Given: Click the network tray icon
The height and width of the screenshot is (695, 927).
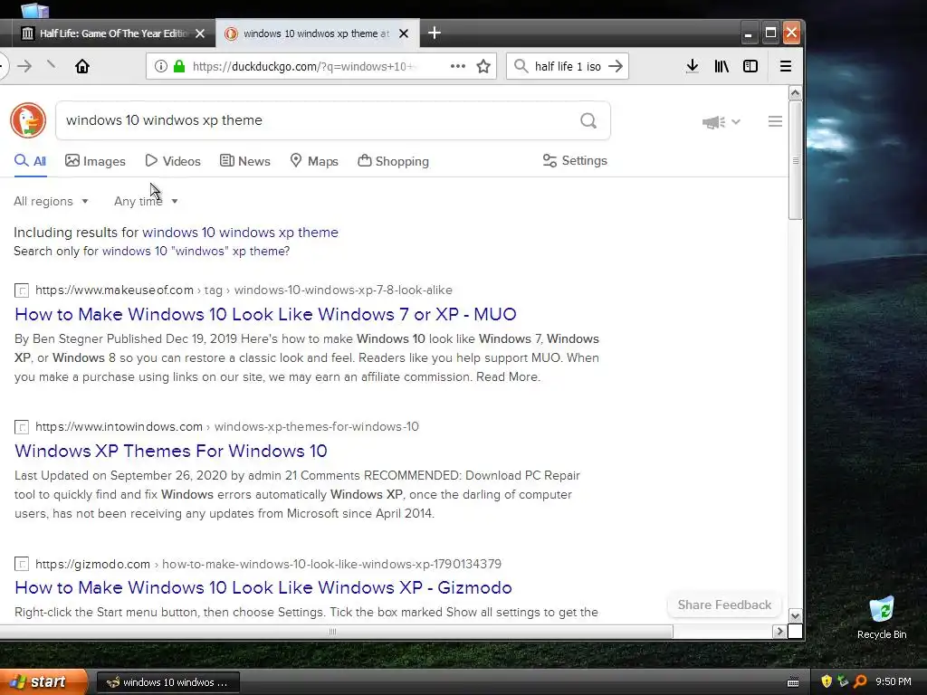Looking at the screenshot, I should 843,681.
